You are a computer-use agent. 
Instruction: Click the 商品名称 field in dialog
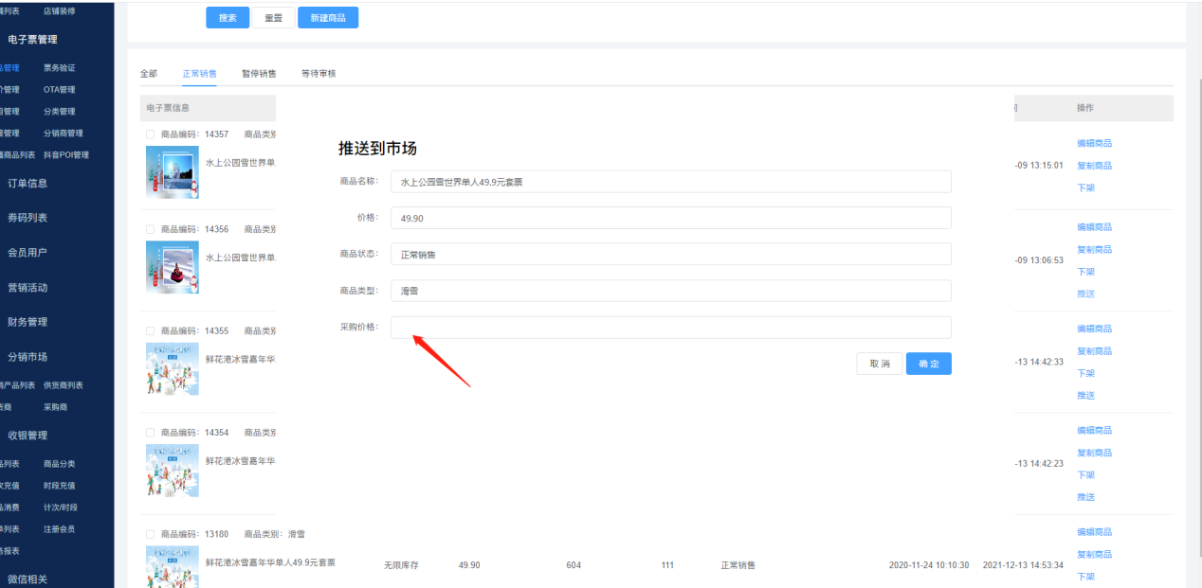(x=670, y=182)
